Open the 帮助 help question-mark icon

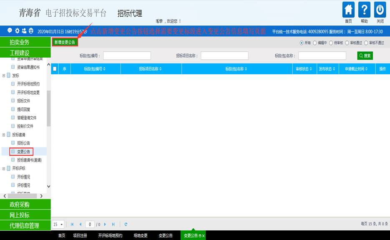point(364,10)
